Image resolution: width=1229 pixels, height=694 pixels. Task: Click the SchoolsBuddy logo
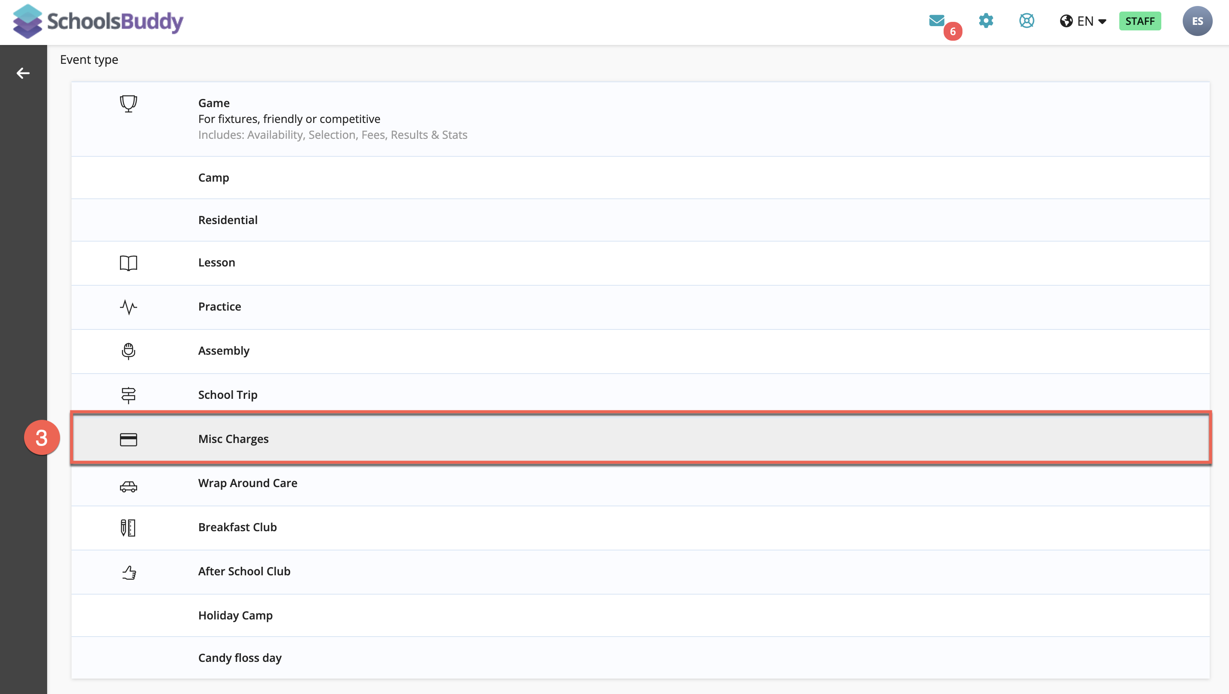click(98, 21)
